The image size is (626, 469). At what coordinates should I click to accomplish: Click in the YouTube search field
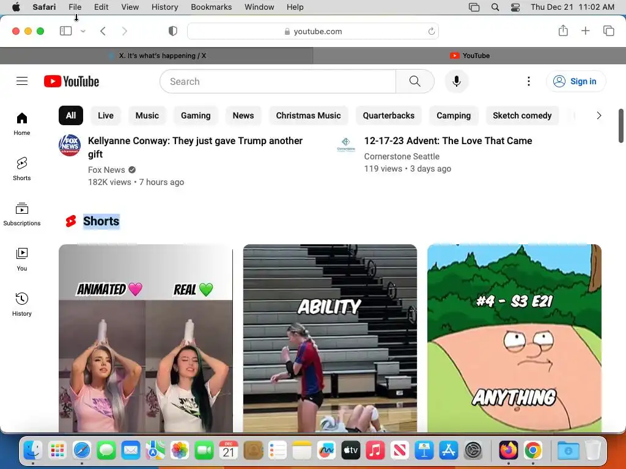278,81
